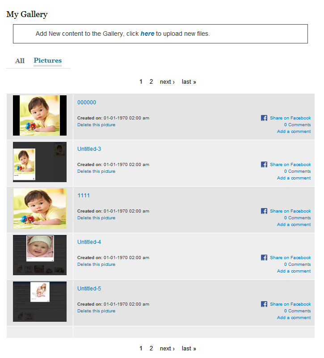View 0 Comments for 000000
Image resolution: width=324 pixels, height=358 pixels.
[297, 125]
